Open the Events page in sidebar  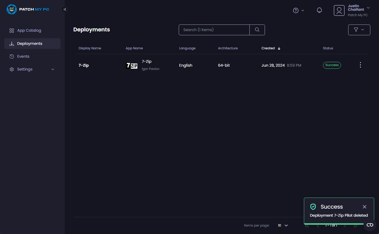23,56
